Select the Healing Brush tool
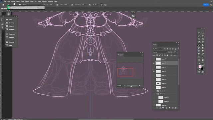 (203, 42)
